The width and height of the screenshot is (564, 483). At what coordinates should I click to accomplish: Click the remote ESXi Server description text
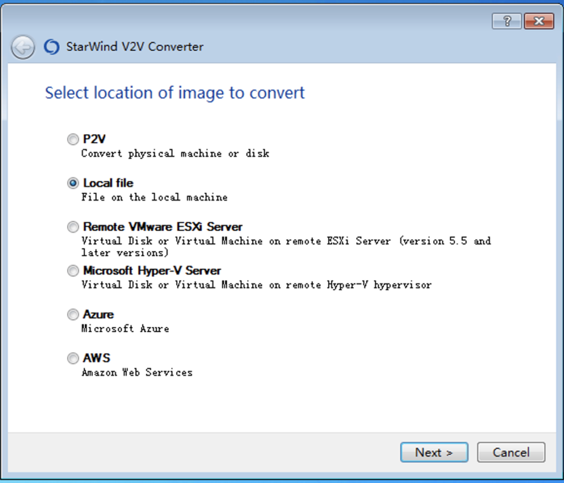(x=286, y=247)
